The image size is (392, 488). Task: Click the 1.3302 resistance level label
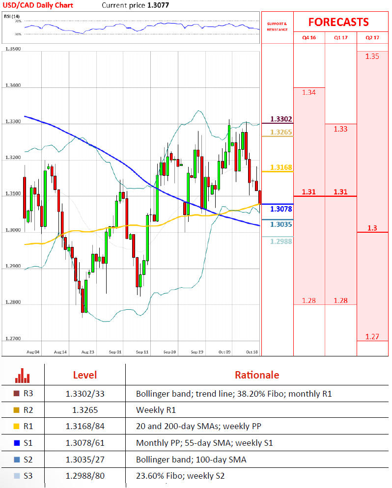pos(281,119)
